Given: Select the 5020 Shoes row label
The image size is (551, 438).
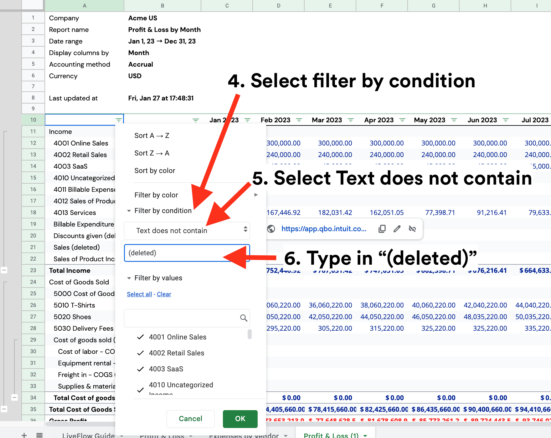Looking at the screenshot, I should click(x=72, y=317).
